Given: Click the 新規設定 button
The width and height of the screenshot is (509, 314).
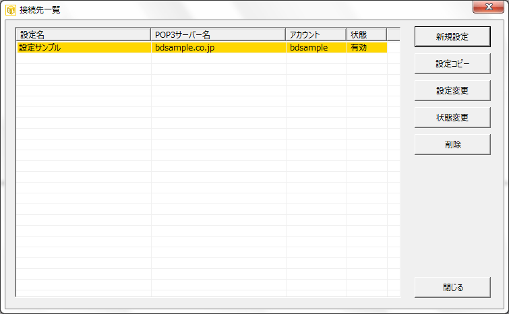Looking at the screenshot, I should tap(452, 36).
